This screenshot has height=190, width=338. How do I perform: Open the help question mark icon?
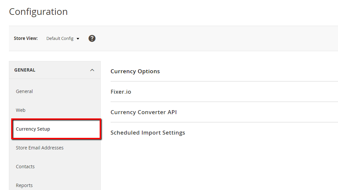point(92,38)
